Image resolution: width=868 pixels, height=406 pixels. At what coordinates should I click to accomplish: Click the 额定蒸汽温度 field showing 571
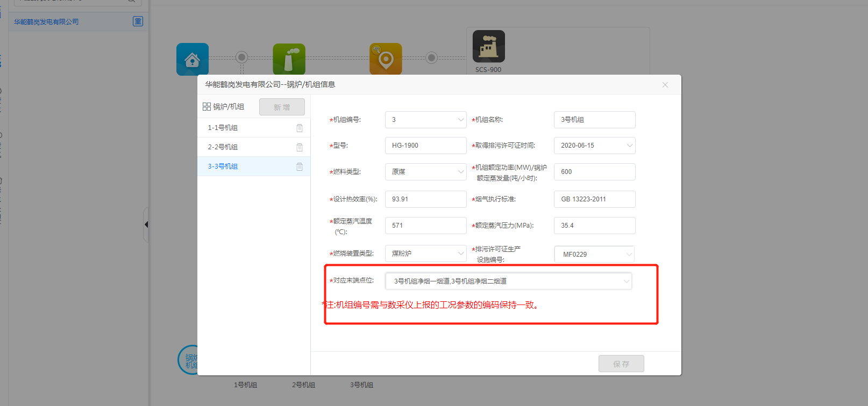point(426,226)
